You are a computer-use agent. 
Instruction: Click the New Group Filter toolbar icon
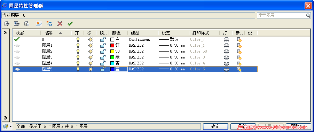[x=17, y=24]
